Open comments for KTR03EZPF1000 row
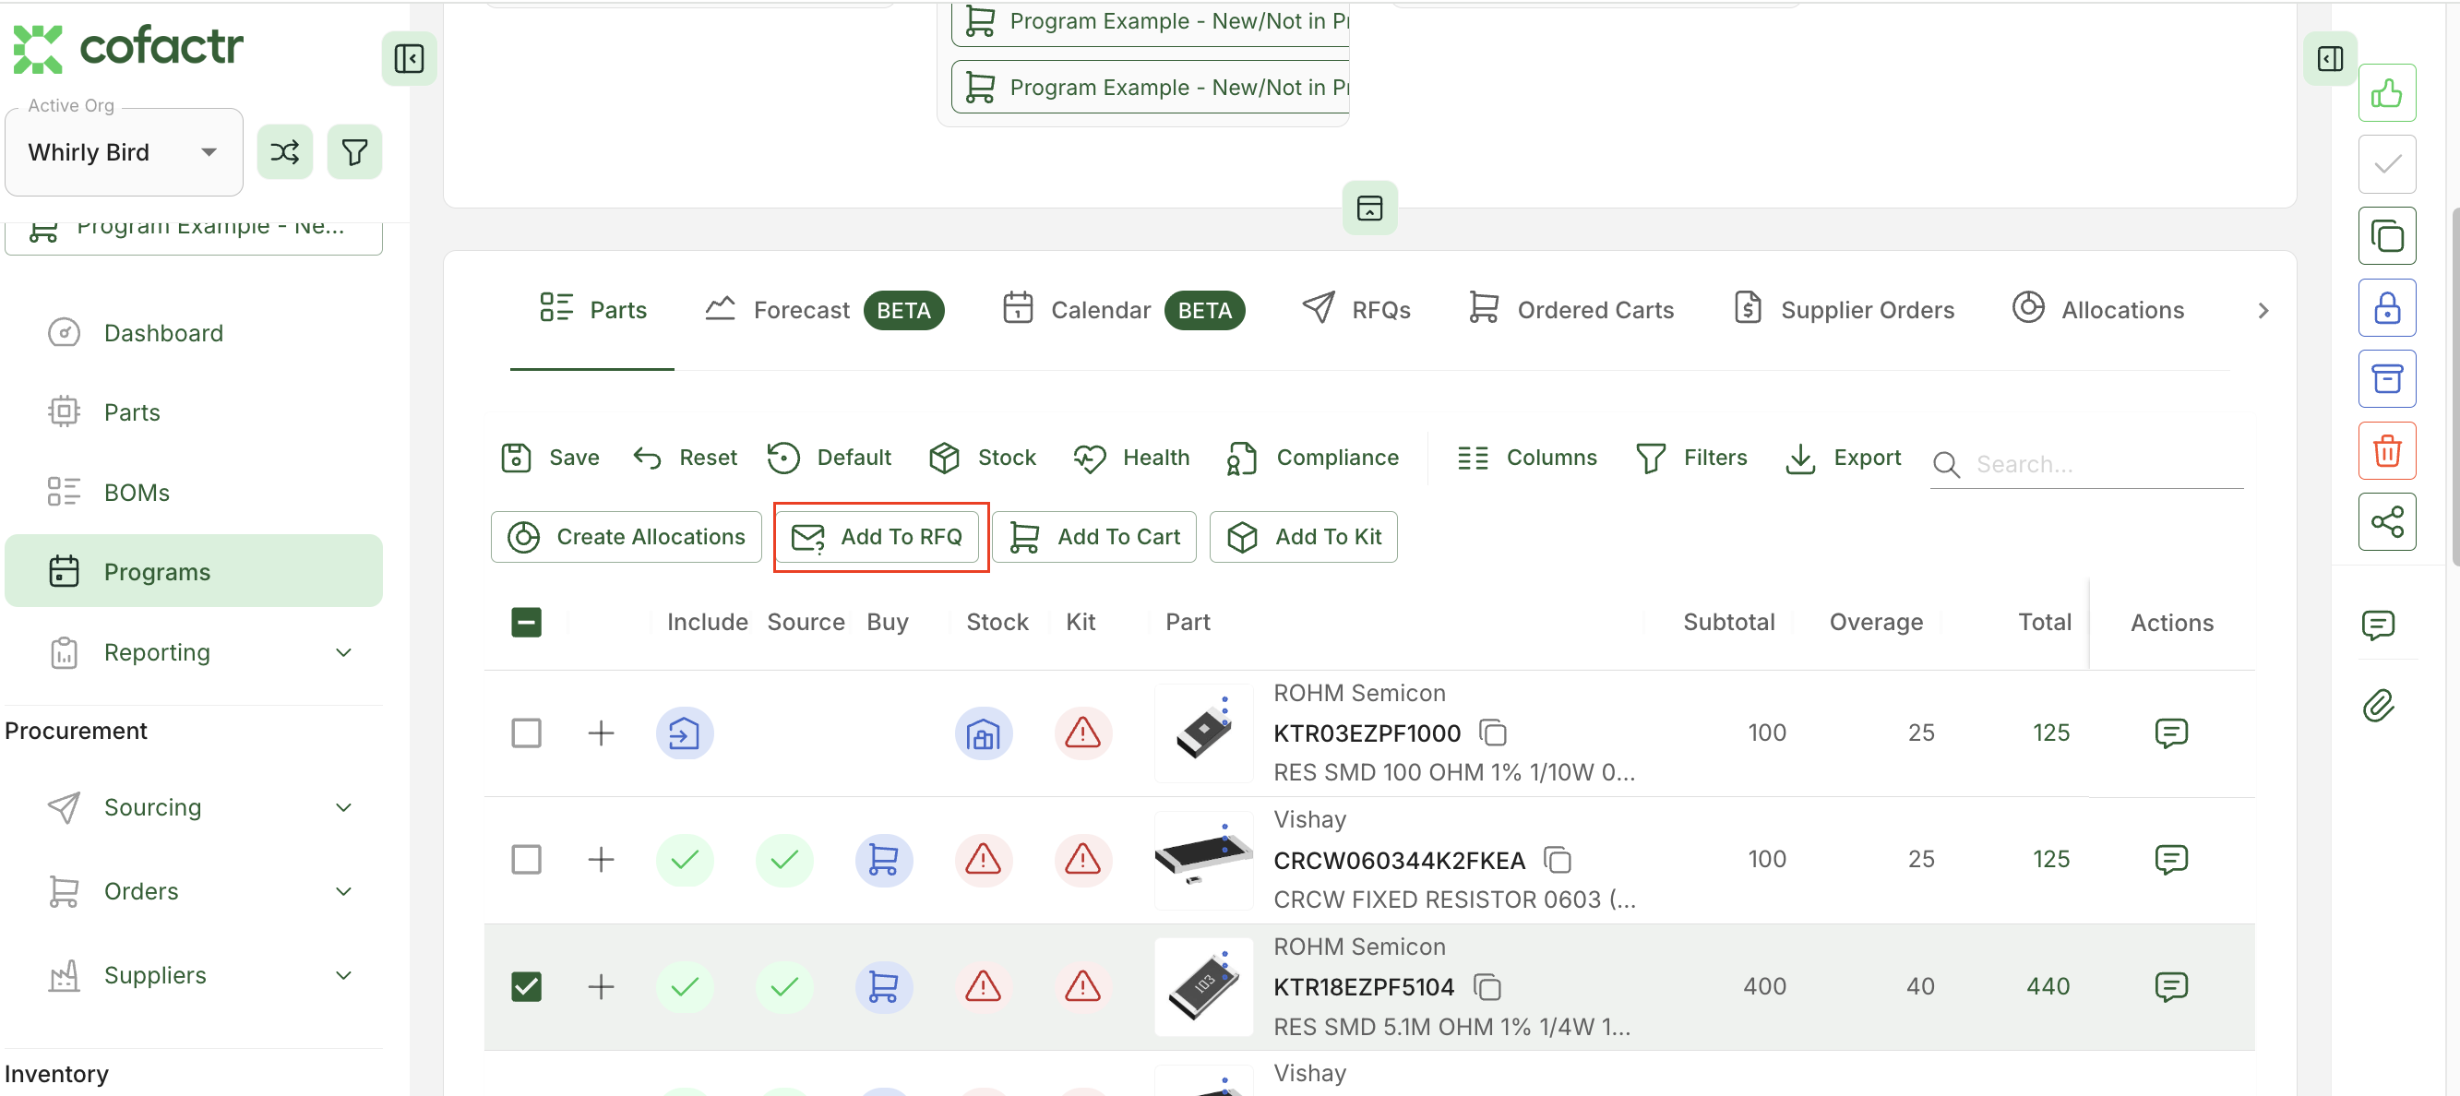The image size is (2460, 1096). pyautogui.click(x=2170, y=733)
